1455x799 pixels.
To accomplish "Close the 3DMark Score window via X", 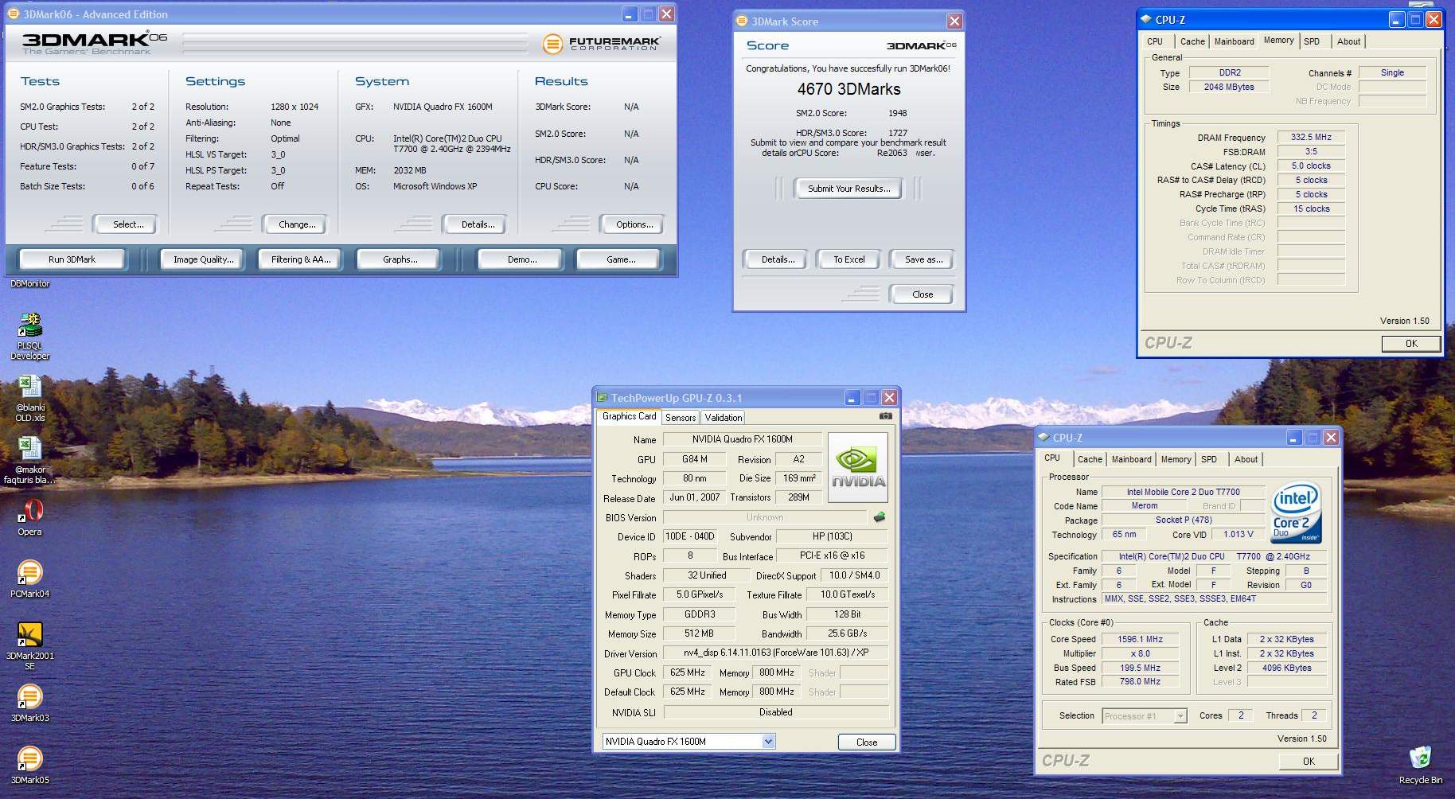I will 954,21.
